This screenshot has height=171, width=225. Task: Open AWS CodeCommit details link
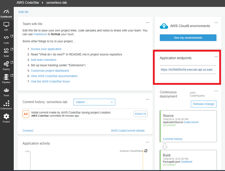pyautogui.click(x=128, y=131)
